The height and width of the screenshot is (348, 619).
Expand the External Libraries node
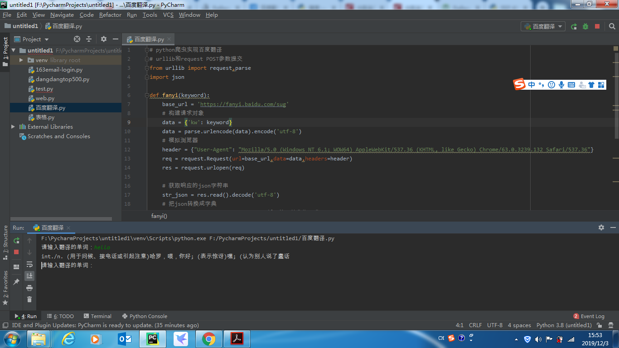pyautogui.click(x=13, y=126)
